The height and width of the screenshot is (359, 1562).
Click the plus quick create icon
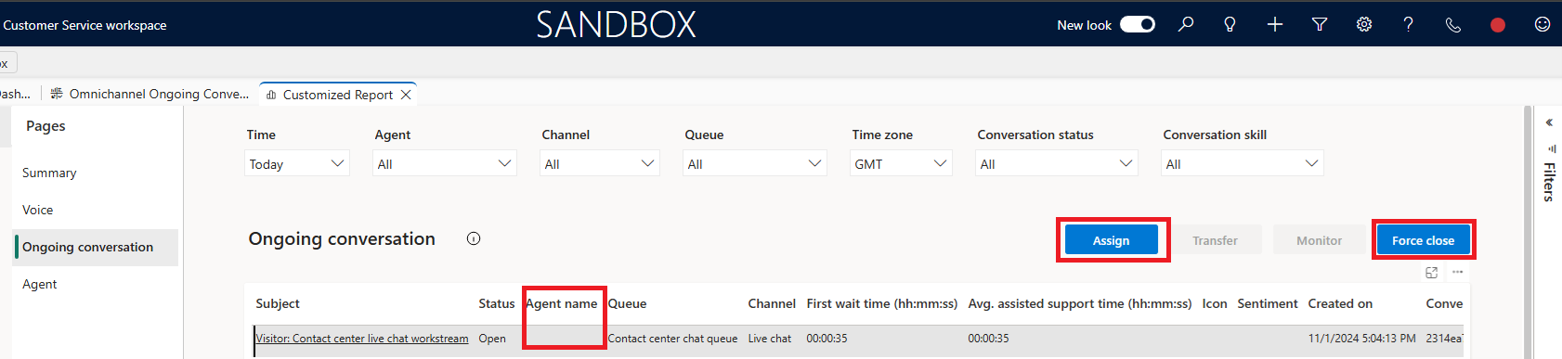[1275, 24]
